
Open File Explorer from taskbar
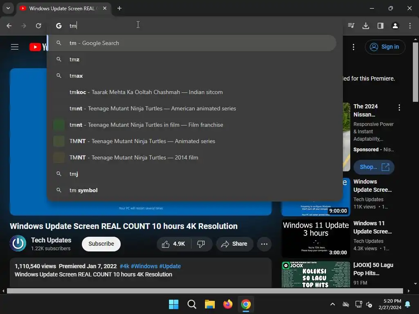coord(210,304)
